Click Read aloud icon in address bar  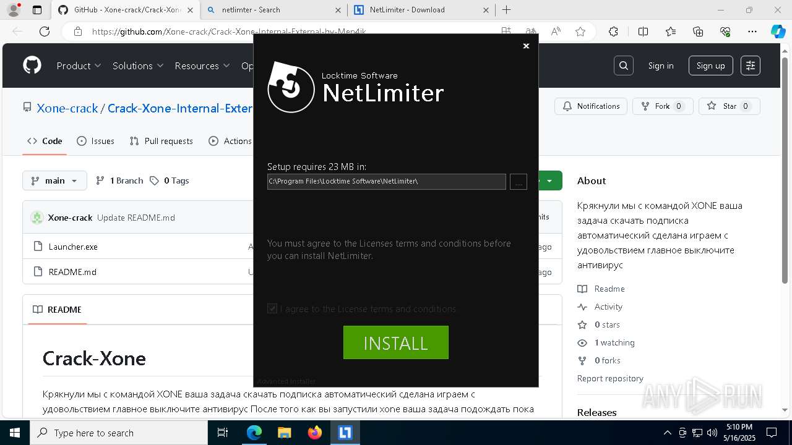556,32
